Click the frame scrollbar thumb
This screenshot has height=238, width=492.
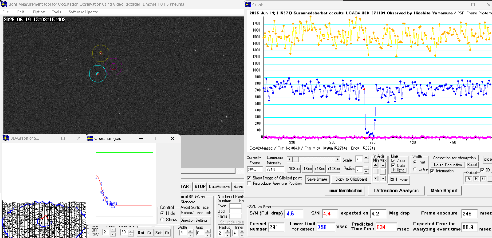(x=295, y=159)
